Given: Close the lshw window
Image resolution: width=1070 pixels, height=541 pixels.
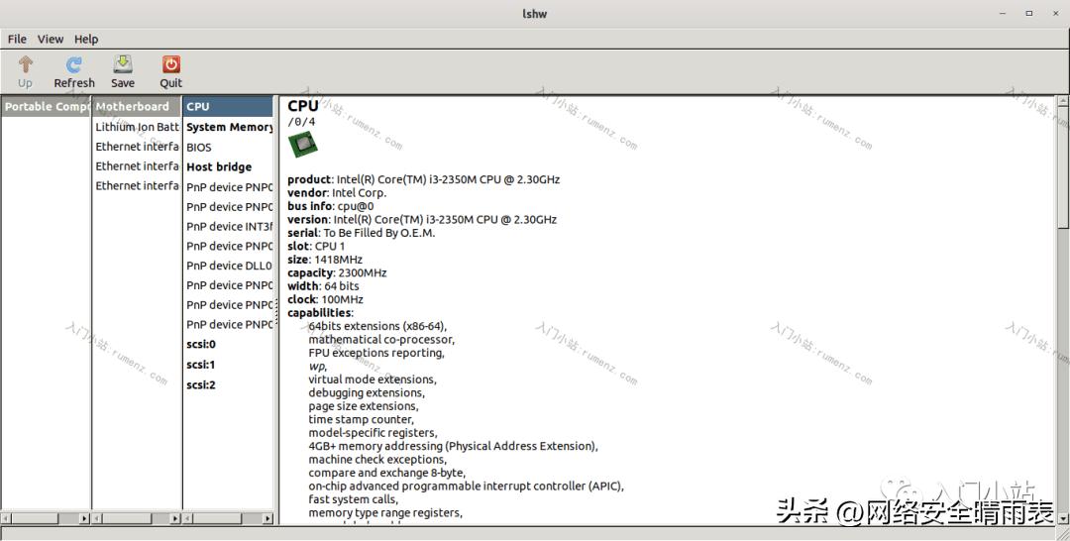Looking at the screenshot, I should point(1056,13).
